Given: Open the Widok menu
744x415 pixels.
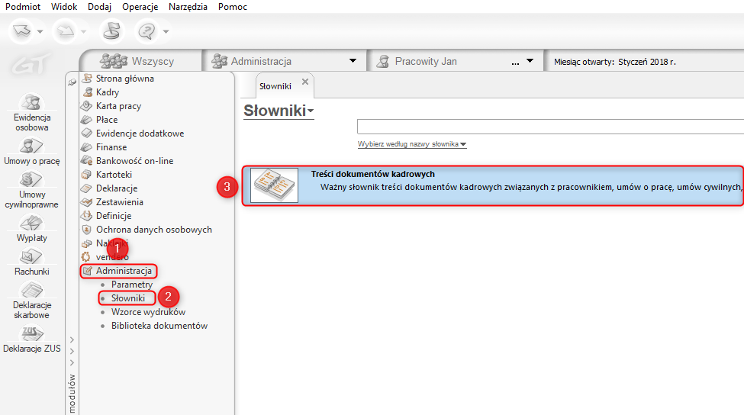Looking at the screenshot, I should (x=64, y=7).
